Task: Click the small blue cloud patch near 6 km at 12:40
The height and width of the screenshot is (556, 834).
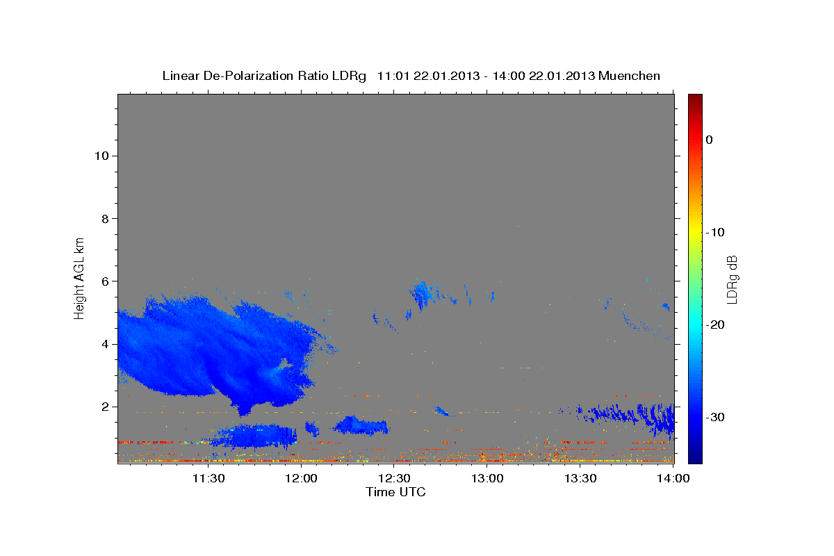Action: coord(422,295)
